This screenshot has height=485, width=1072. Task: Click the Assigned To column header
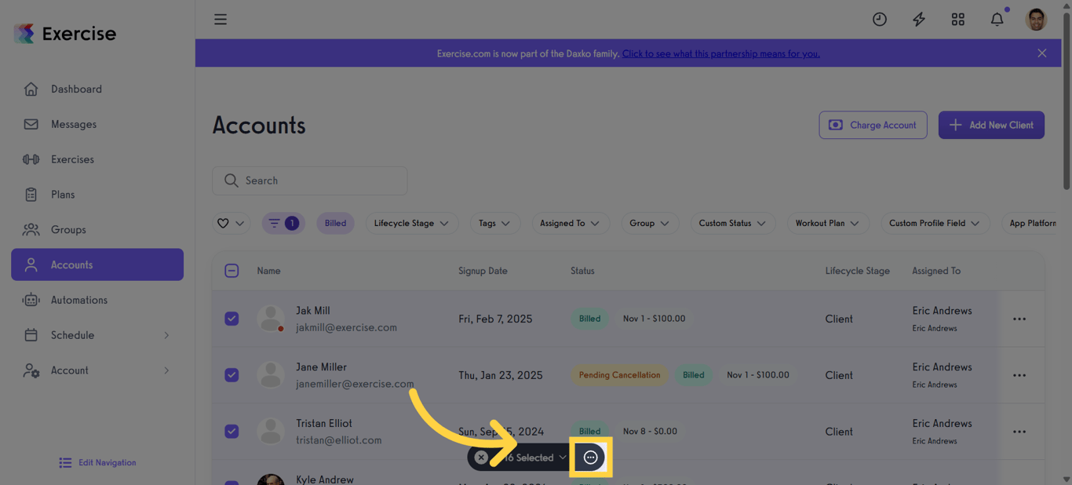coord(936,271)
